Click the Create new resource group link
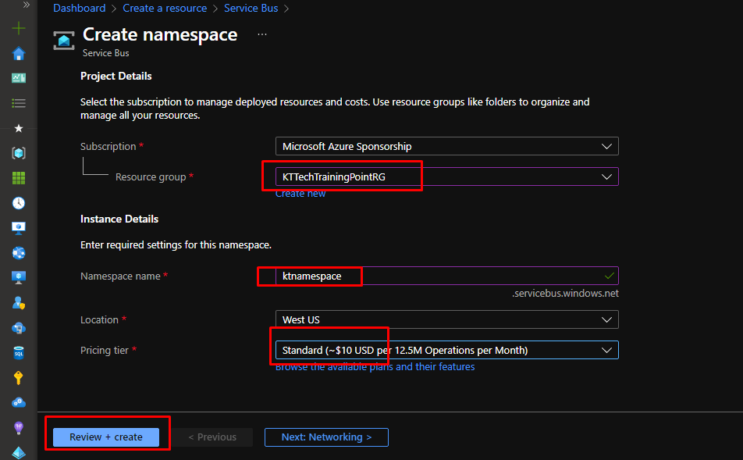This screenshot has width=743, height=460. pos(300,194)
